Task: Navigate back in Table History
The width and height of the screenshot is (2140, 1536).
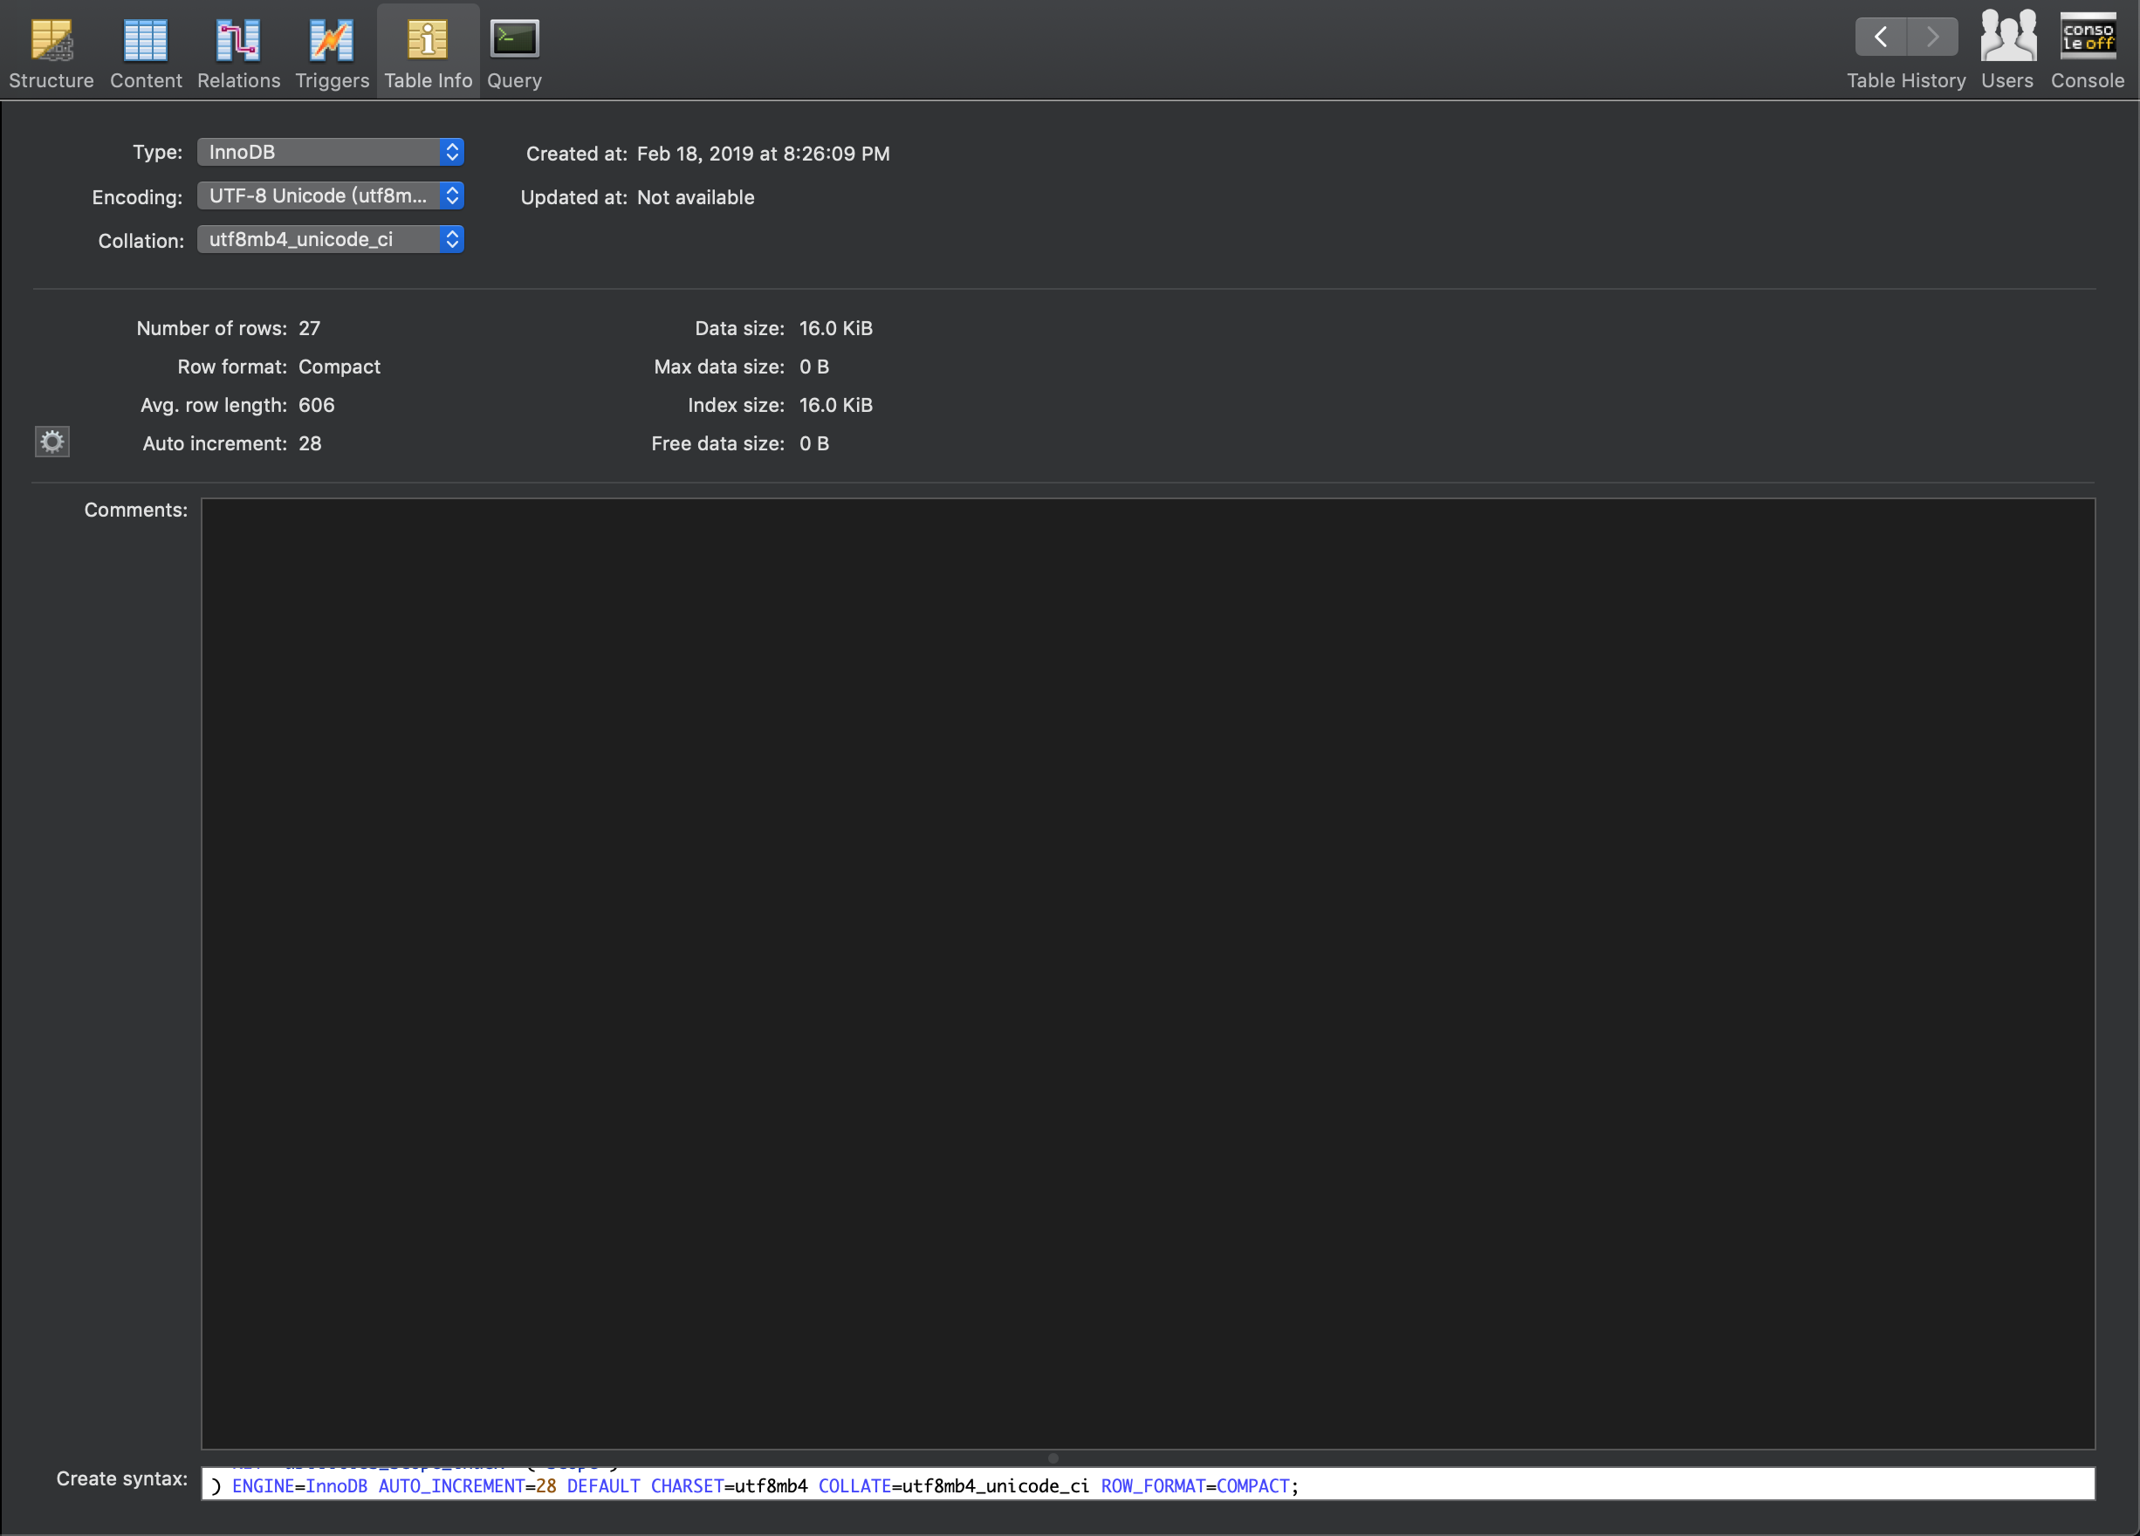Action: click(1879, 37)
